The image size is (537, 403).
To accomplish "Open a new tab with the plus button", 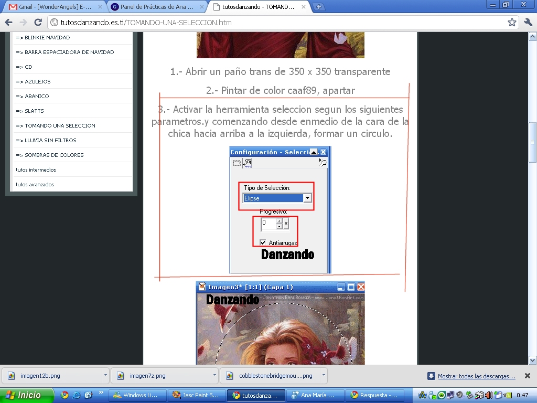I will click(319, 7).
